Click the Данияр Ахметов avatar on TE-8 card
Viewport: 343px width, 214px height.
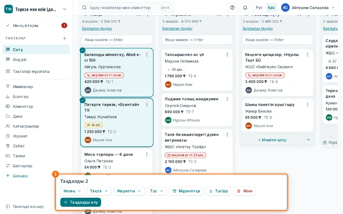(249, 90)
